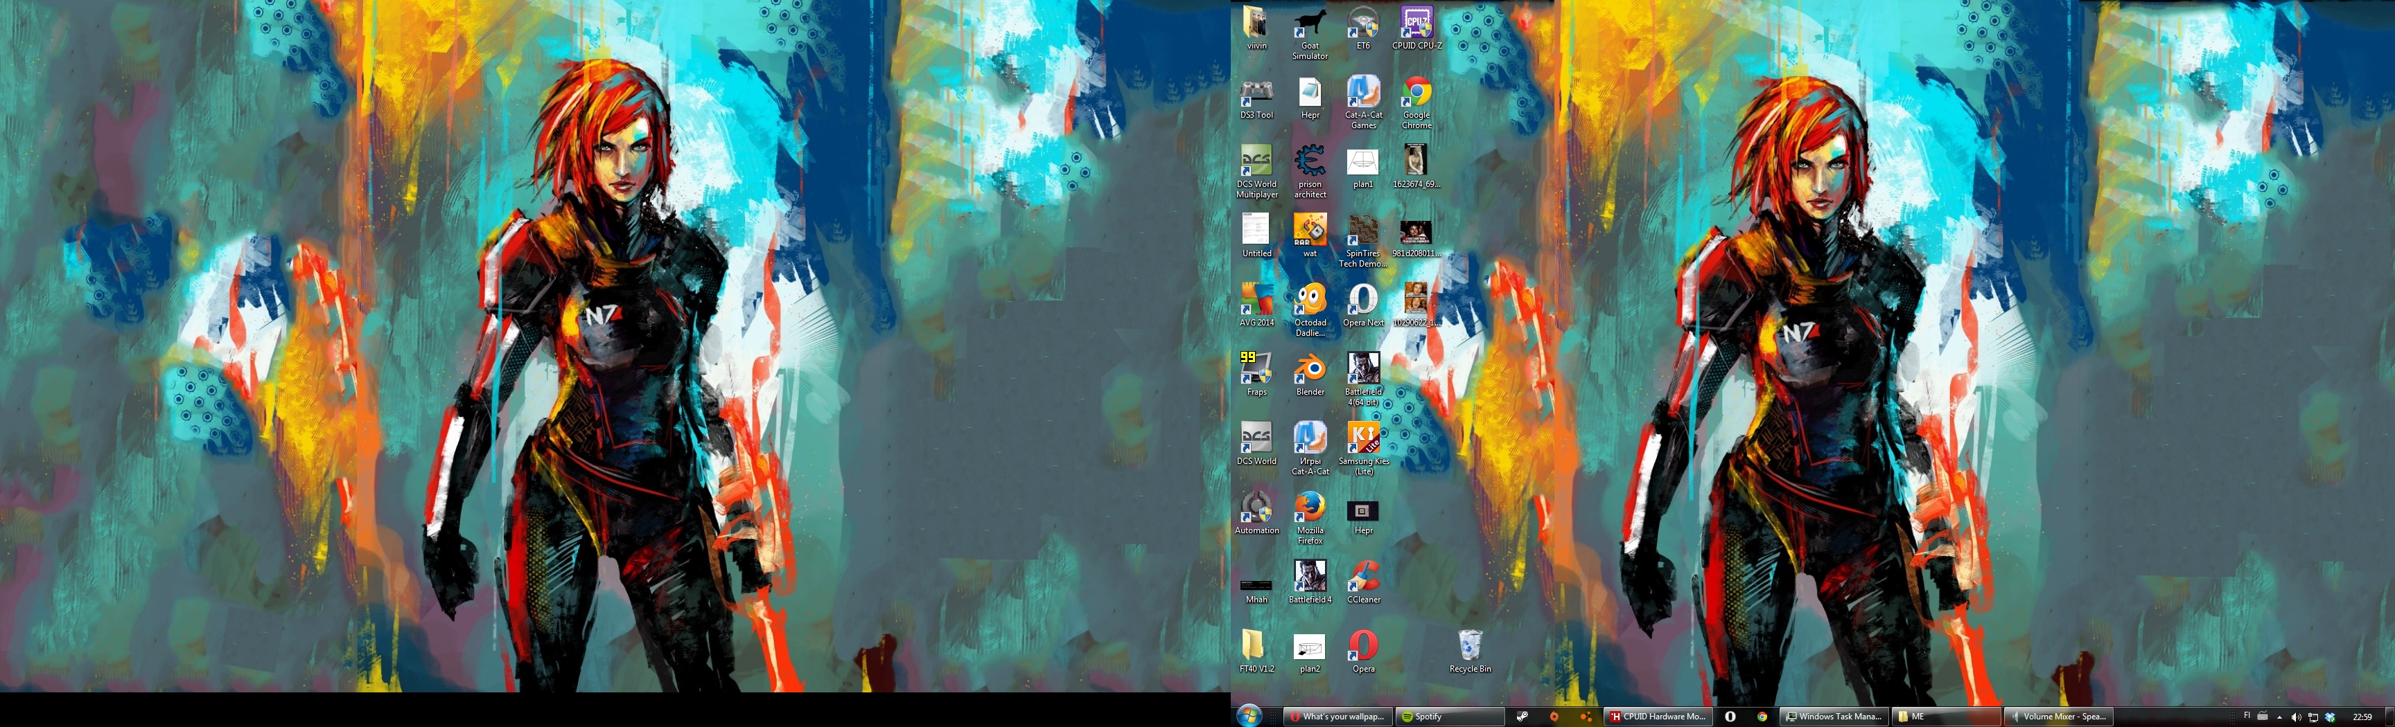
Task: Launch the red Opera desktop shortcut
Action: (1363, 652)
